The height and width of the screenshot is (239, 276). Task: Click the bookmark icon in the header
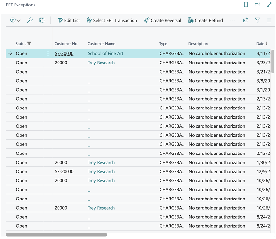[x=246, y=5]
